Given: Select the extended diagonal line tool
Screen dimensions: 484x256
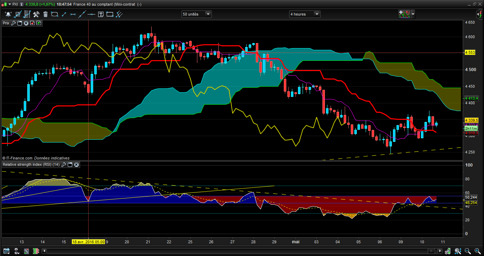Looking at the screenshot, I should click(x=82, y=14).
